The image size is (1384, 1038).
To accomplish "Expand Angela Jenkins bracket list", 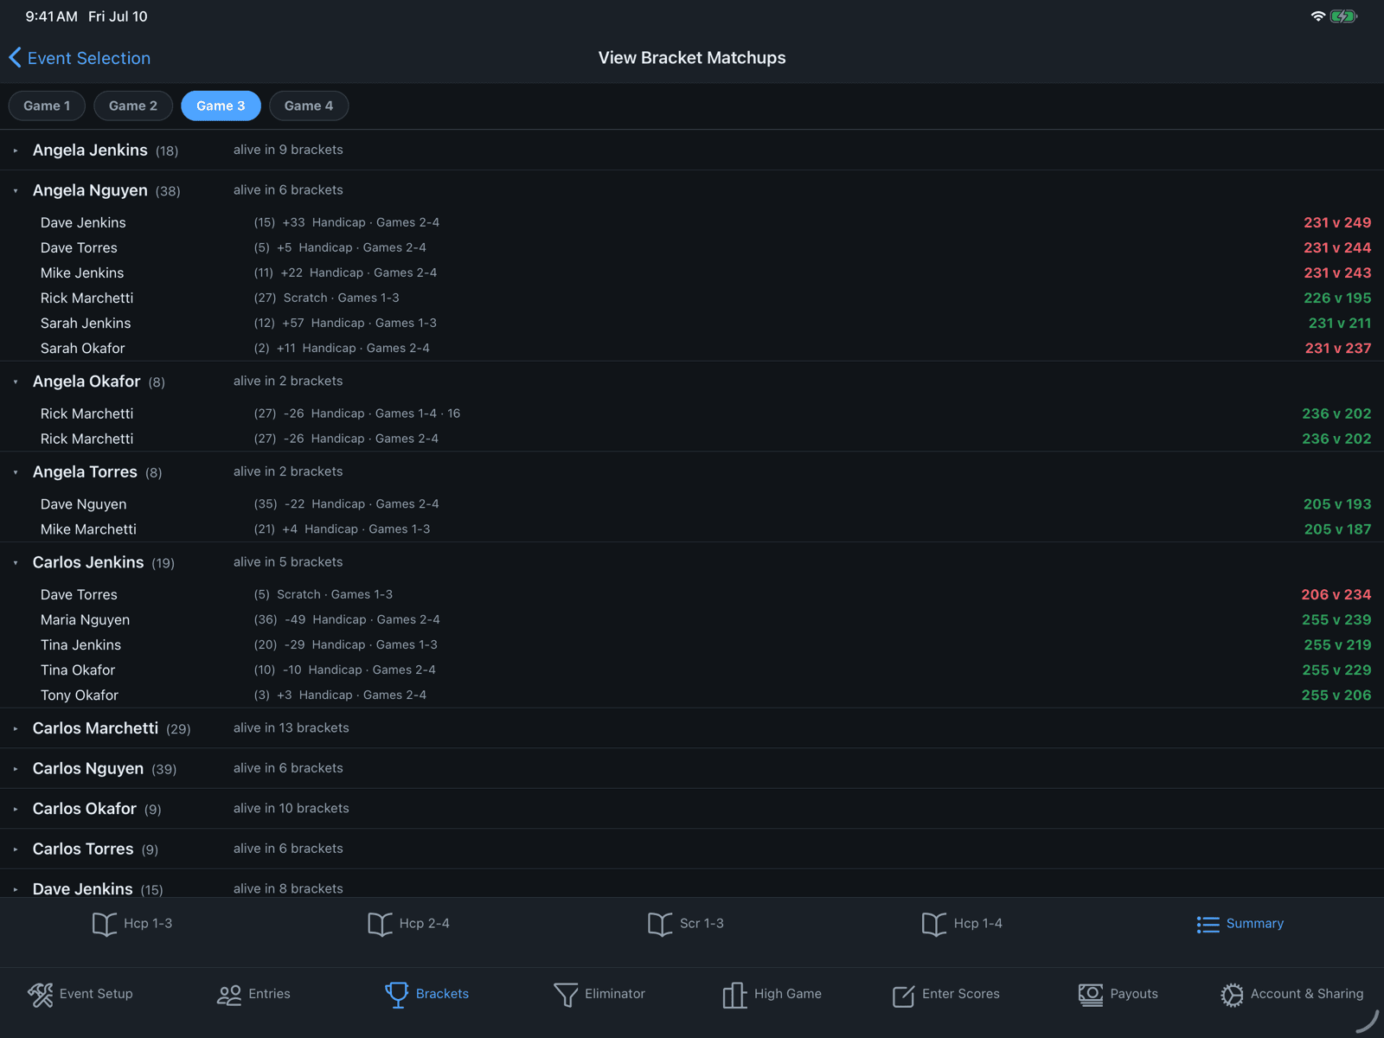I will point(16,151).
